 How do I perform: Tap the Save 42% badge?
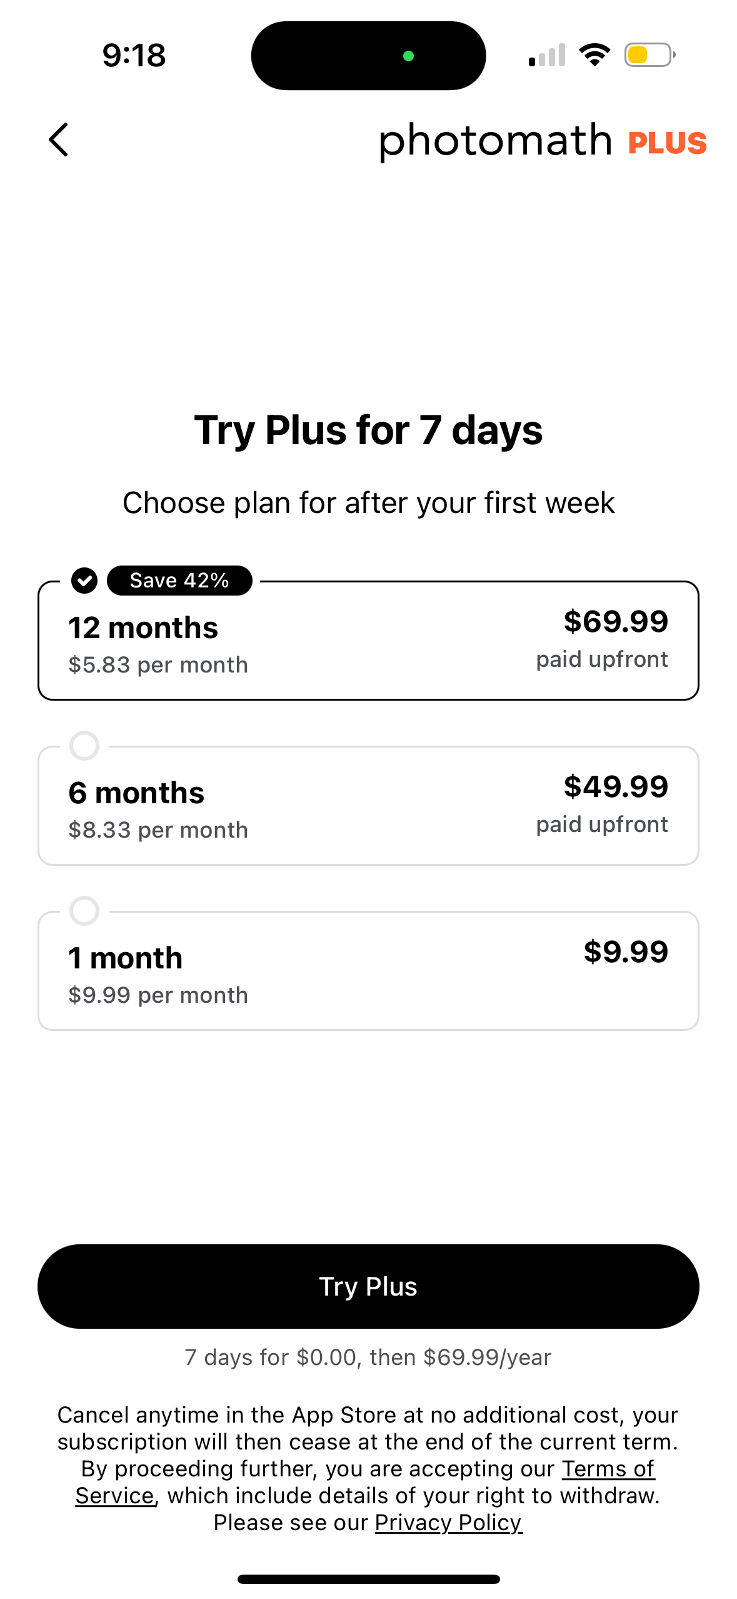(x=179, y=581)
